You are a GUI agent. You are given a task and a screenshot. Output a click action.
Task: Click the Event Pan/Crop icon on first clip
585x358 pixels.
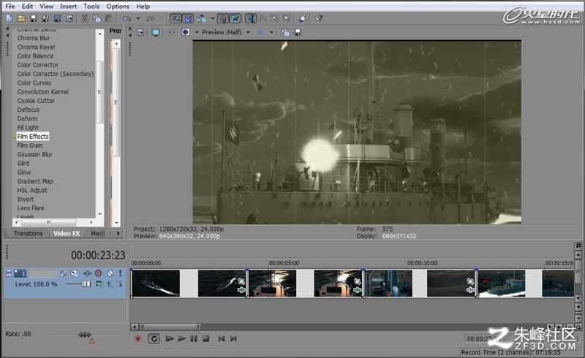tap(241, 281)
